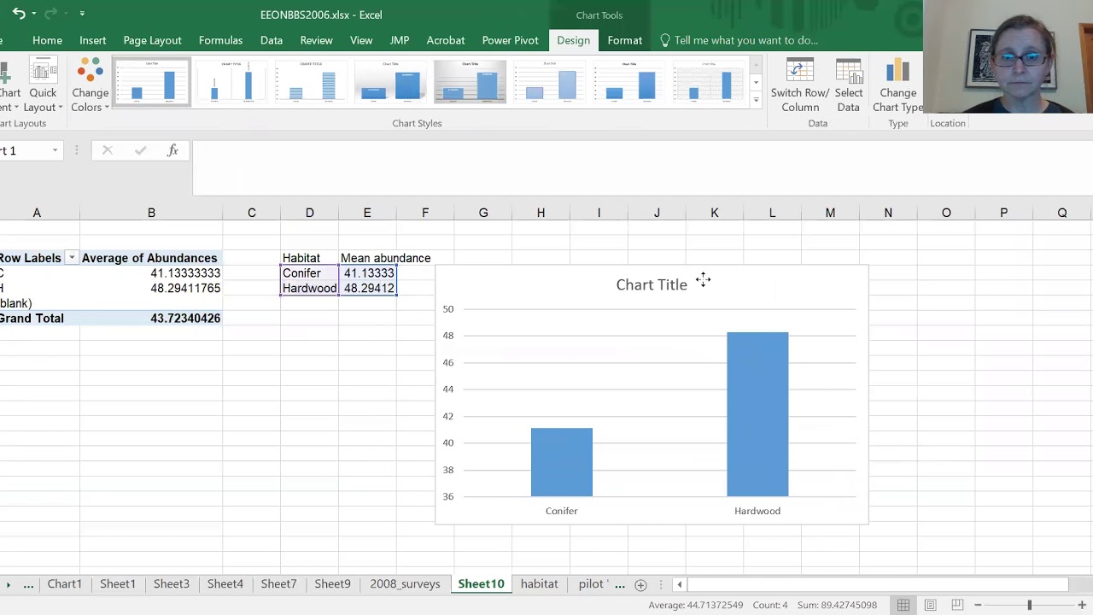Open the Power Pivot ribbon tab
1093x615 pixels.
510,40
